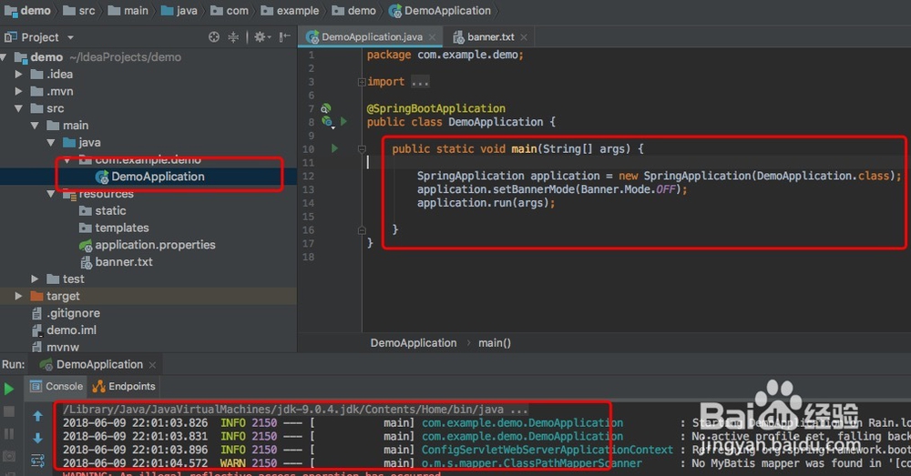Select the templates folder

coord(114,228)
